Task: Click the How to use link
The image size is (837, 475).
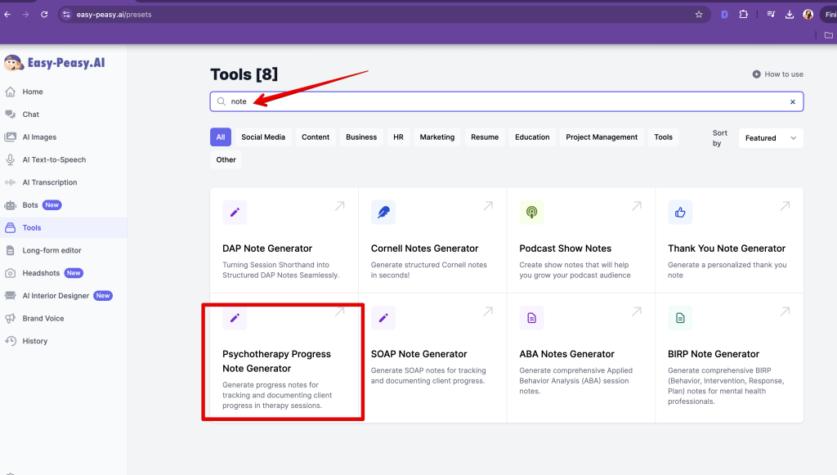Action: [x=778, y=74]
